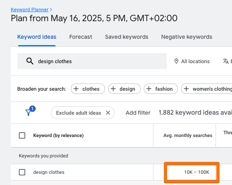Viewport: 232px width, 185px height.
Task: Click the language translate icon
Action: (226, 61)
